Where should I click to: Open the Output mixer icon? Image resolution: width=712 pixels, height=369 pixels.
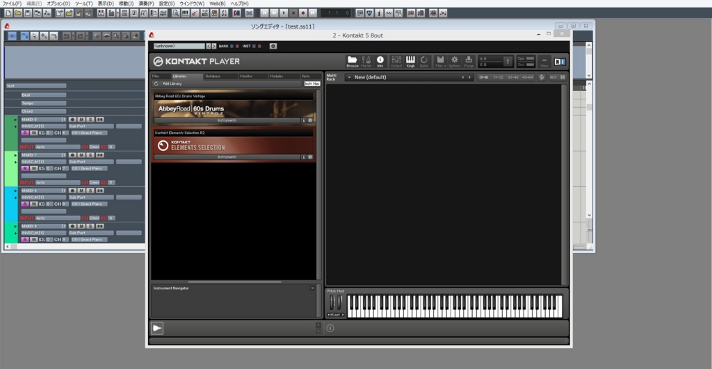point(396,61)
